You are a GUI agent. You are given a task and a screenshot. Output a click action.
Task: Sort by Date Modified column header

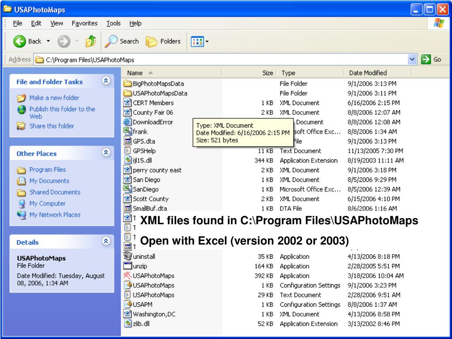coord(367,73)
